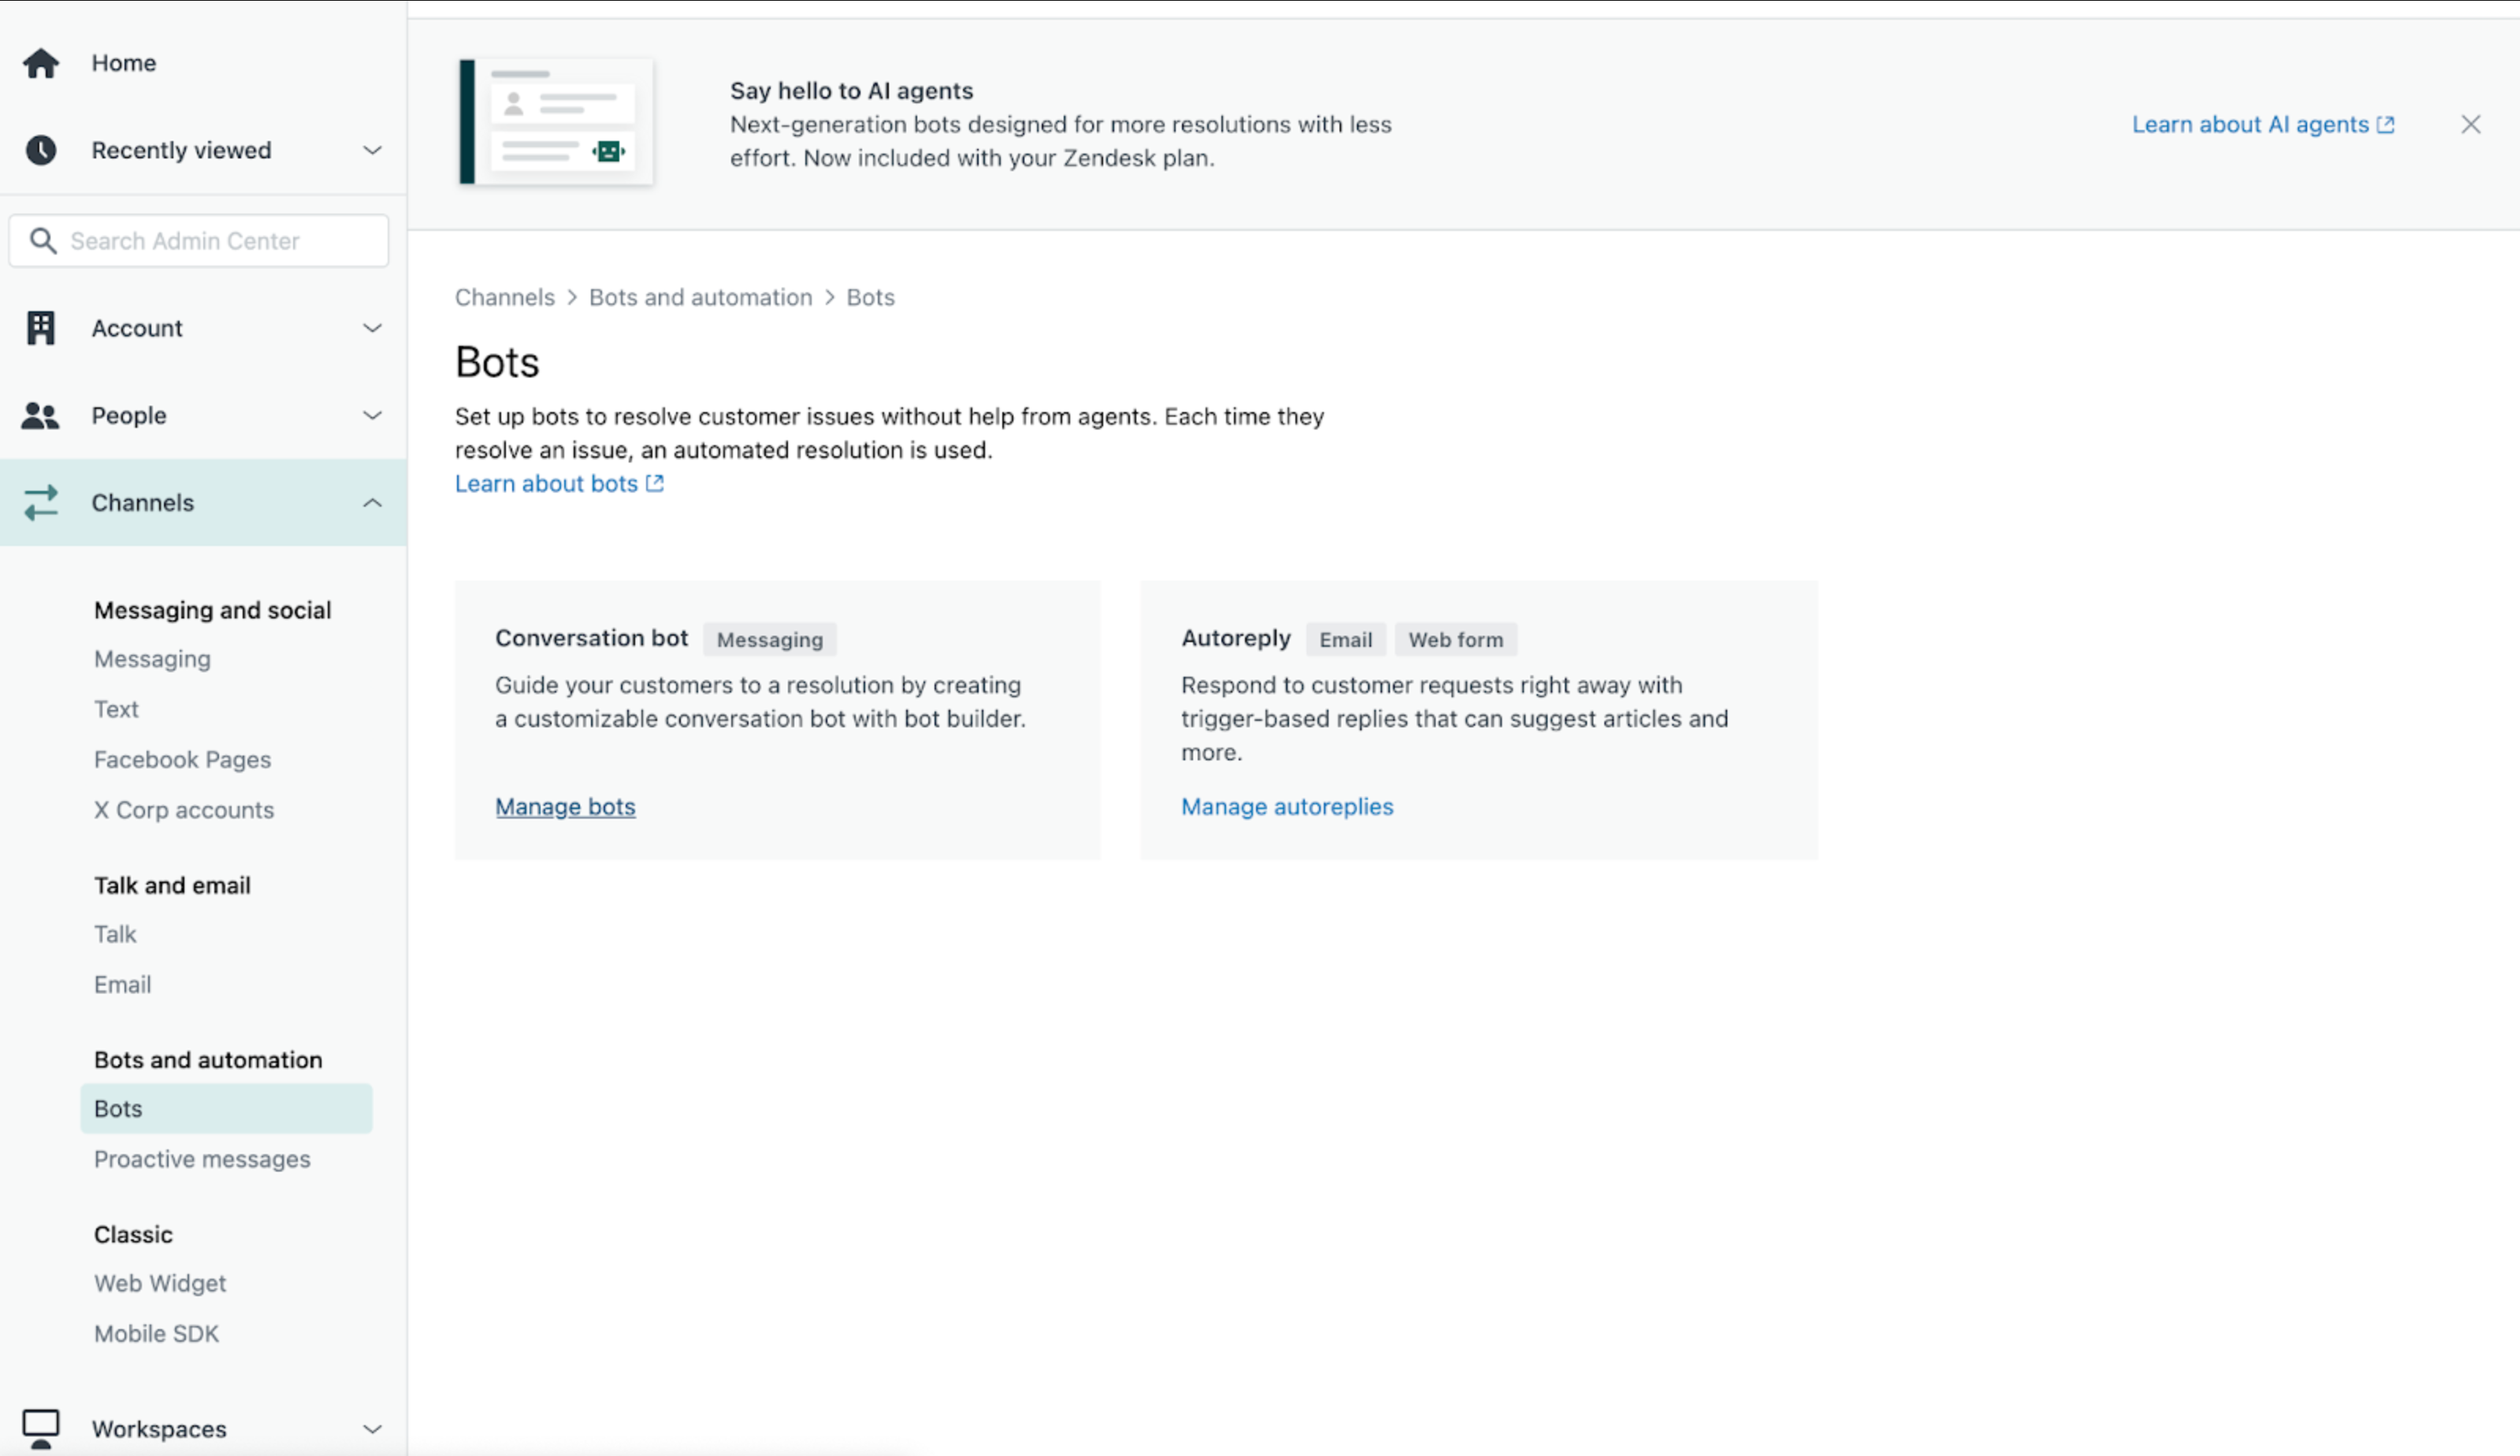Click the Manage bots link
The height and width of the screenshot is (1456, 2520).
[565, 806]
